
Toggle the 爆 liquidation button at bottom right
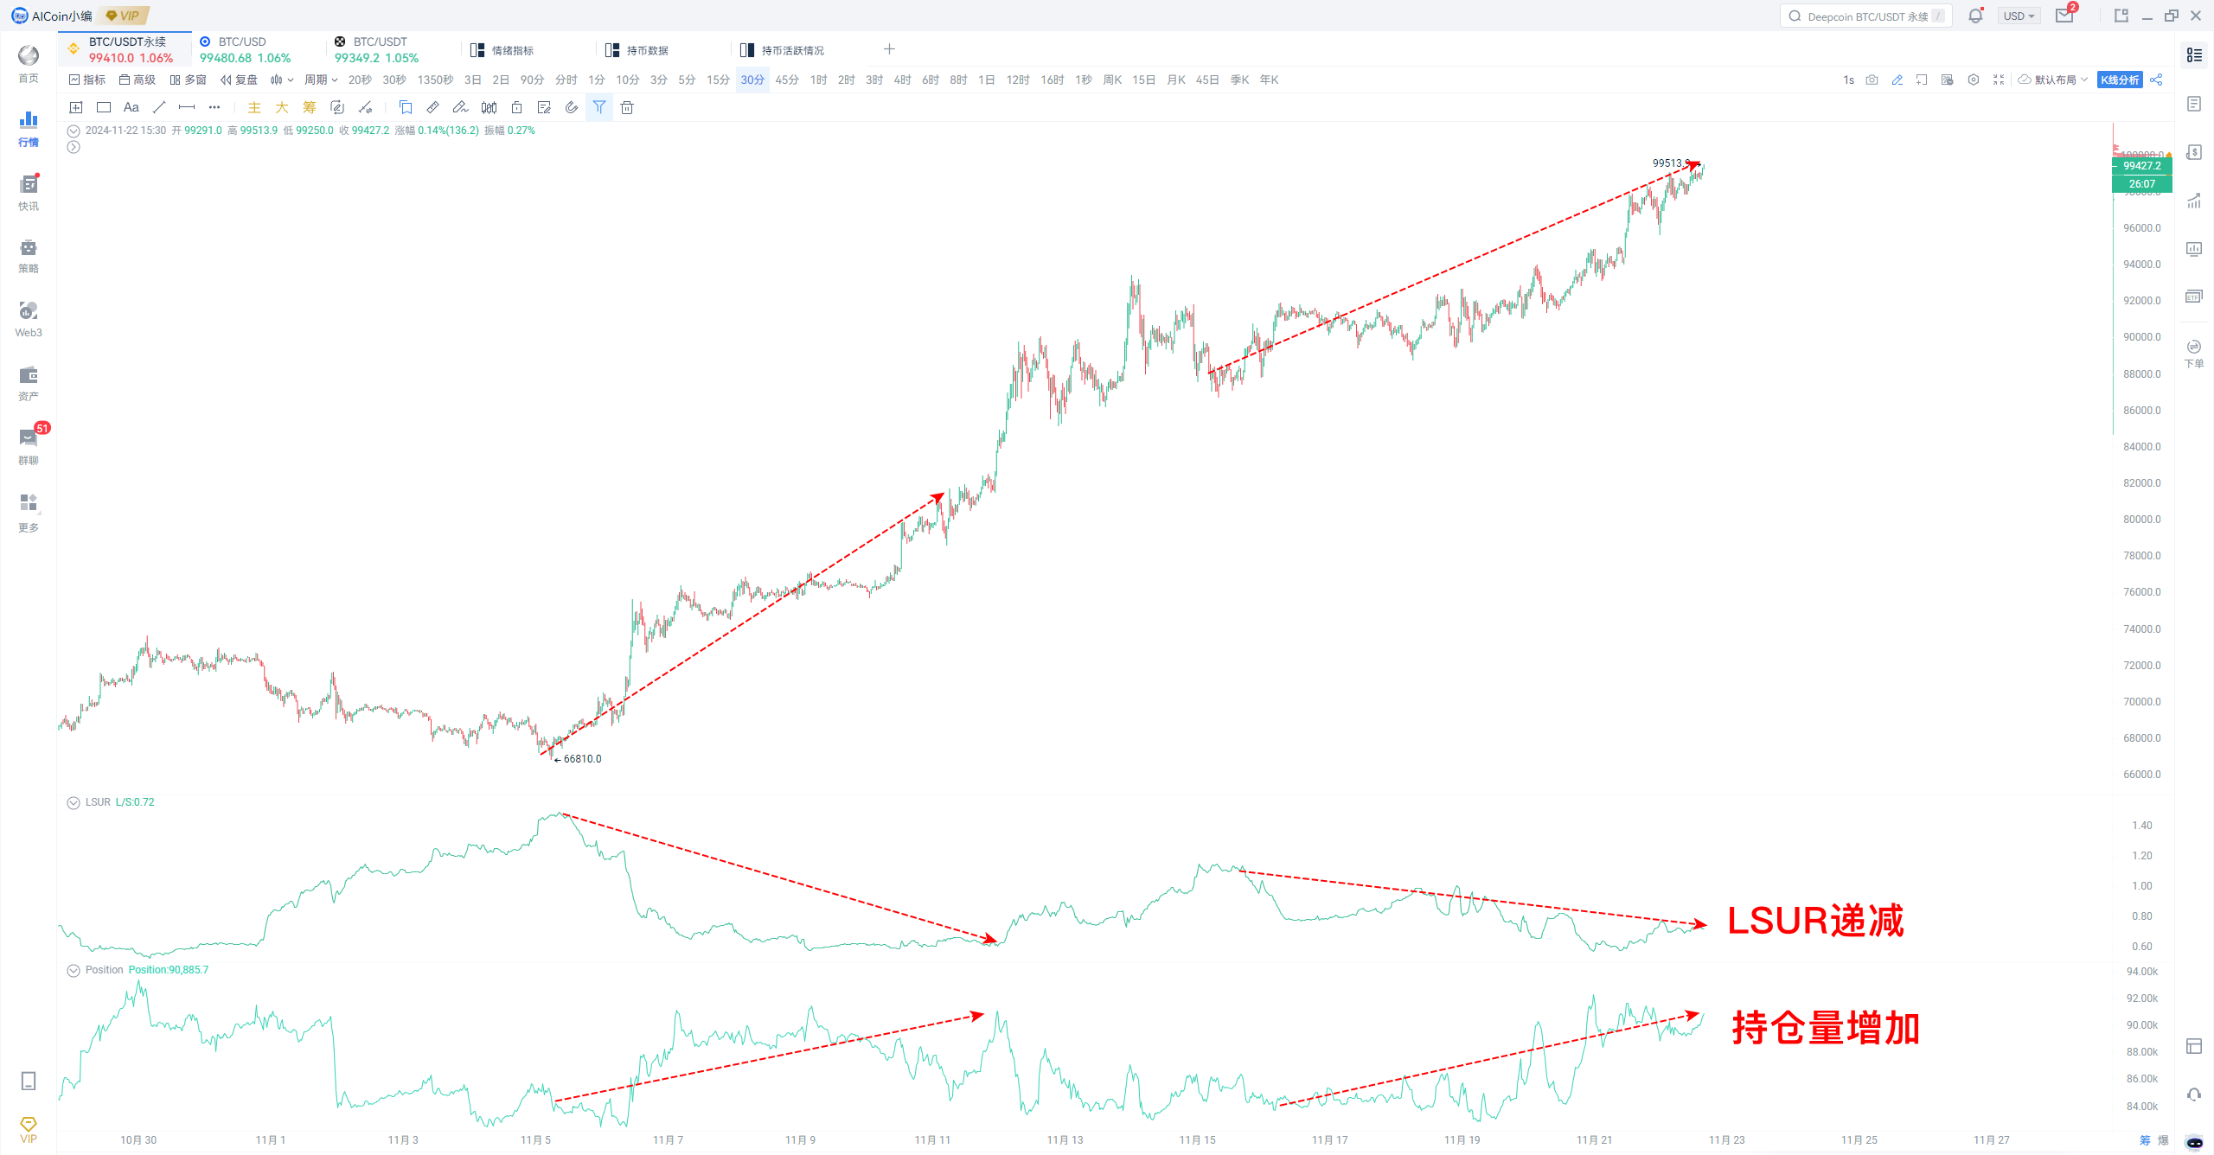[2164, 1140]
